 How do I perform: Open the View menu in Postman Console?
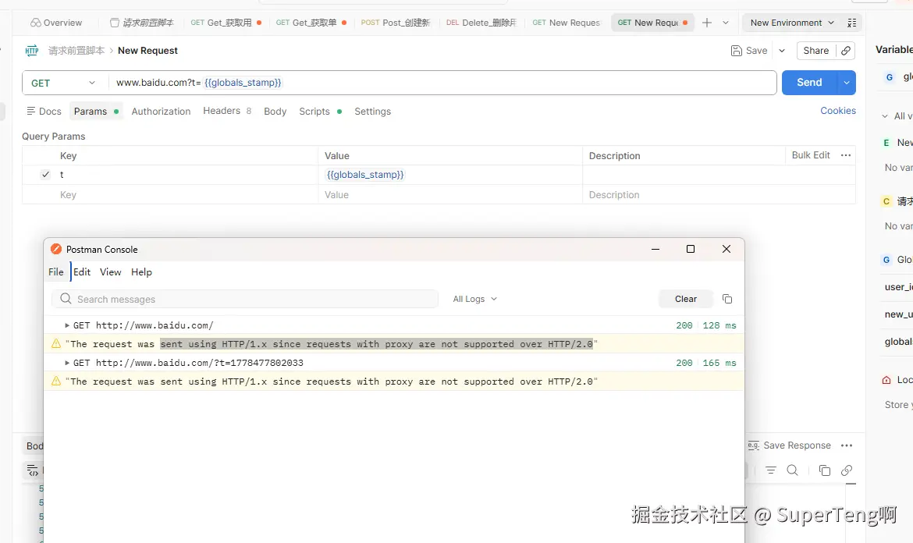pyautogui.click(x=110, y=271)
